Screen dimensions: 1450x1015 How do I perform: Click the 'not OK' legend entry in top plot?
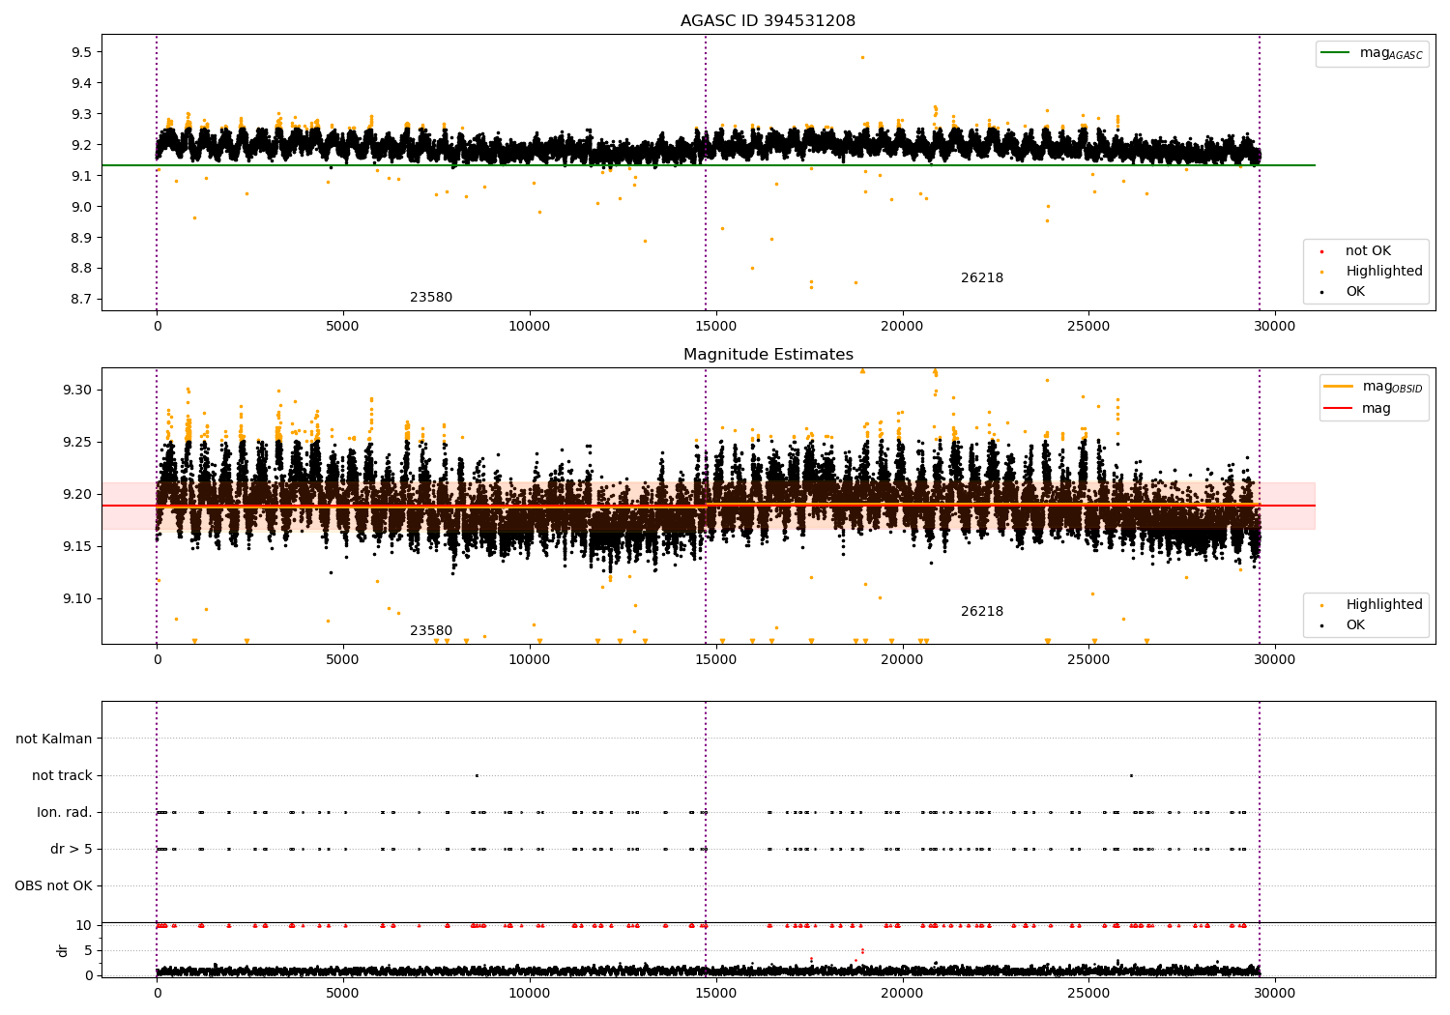[1368, 251]
